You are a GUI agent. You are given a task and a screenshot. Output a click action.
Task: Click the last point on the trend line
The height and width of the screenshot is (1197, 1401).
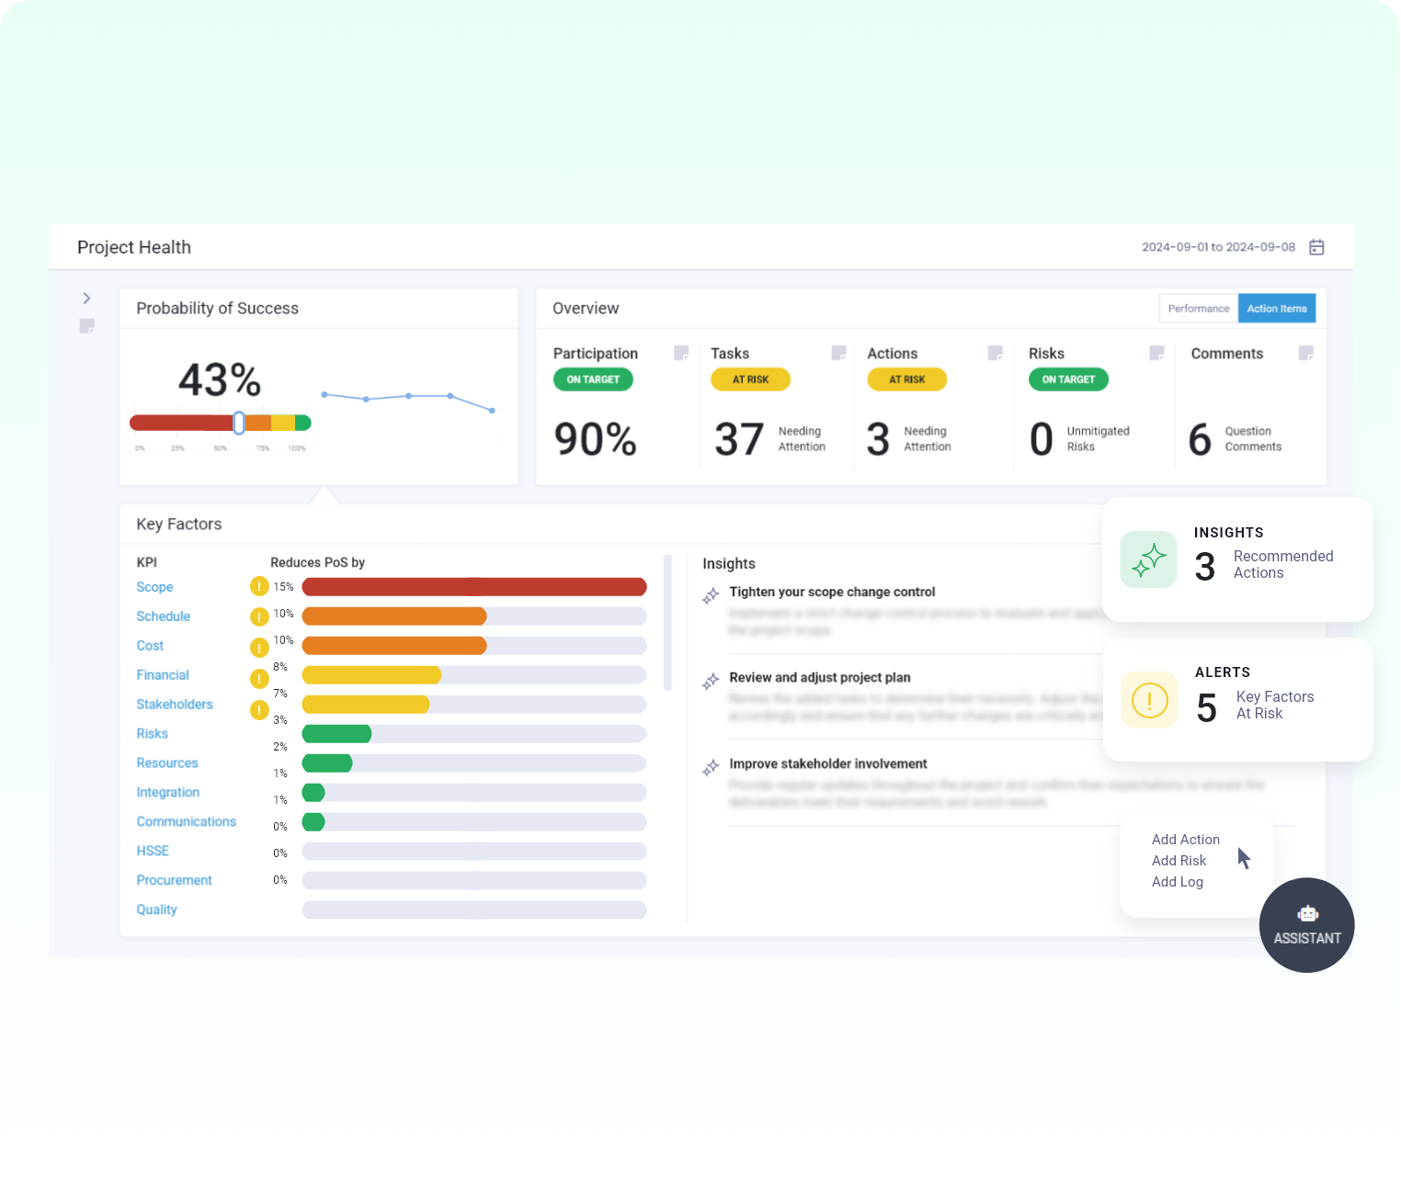coord(492,411)
